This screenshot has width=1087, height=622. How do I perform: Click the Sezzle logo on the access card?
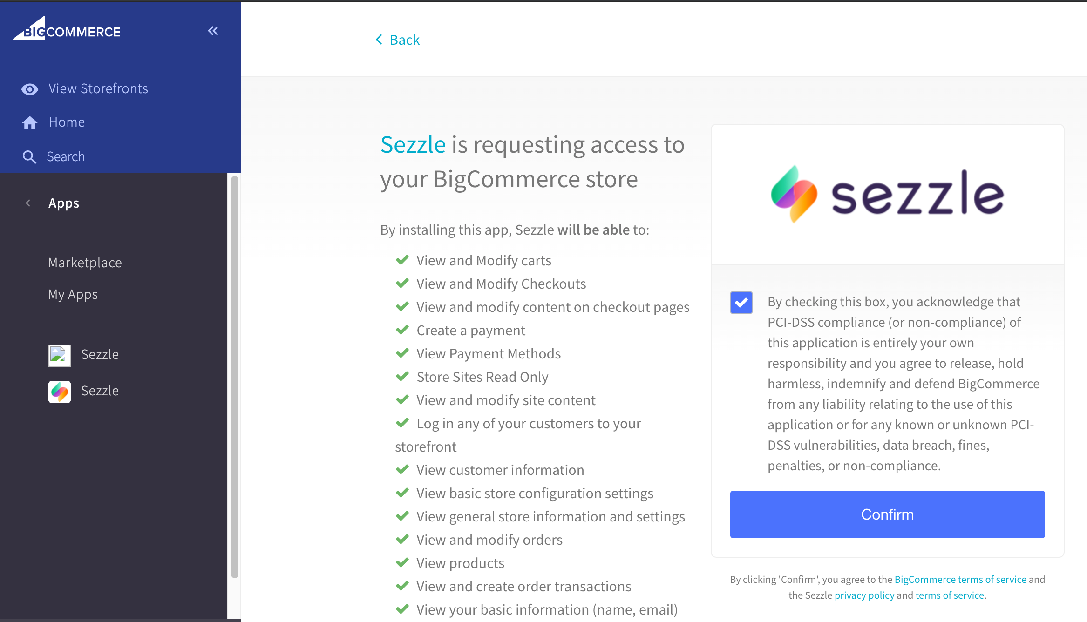(886, 194)
